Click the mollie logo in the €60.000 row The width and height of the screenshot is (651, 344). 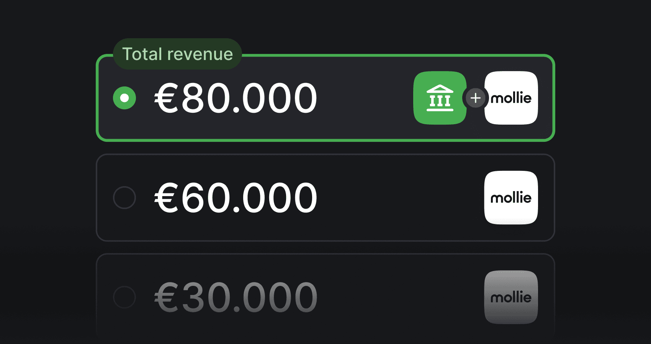[511, 198]
